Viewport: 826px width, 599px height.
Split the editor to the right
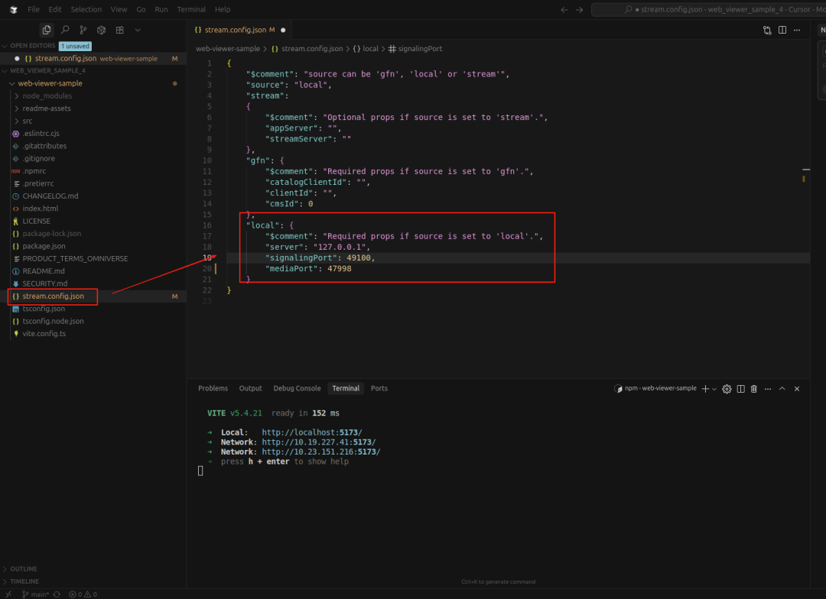click(782, 30)
